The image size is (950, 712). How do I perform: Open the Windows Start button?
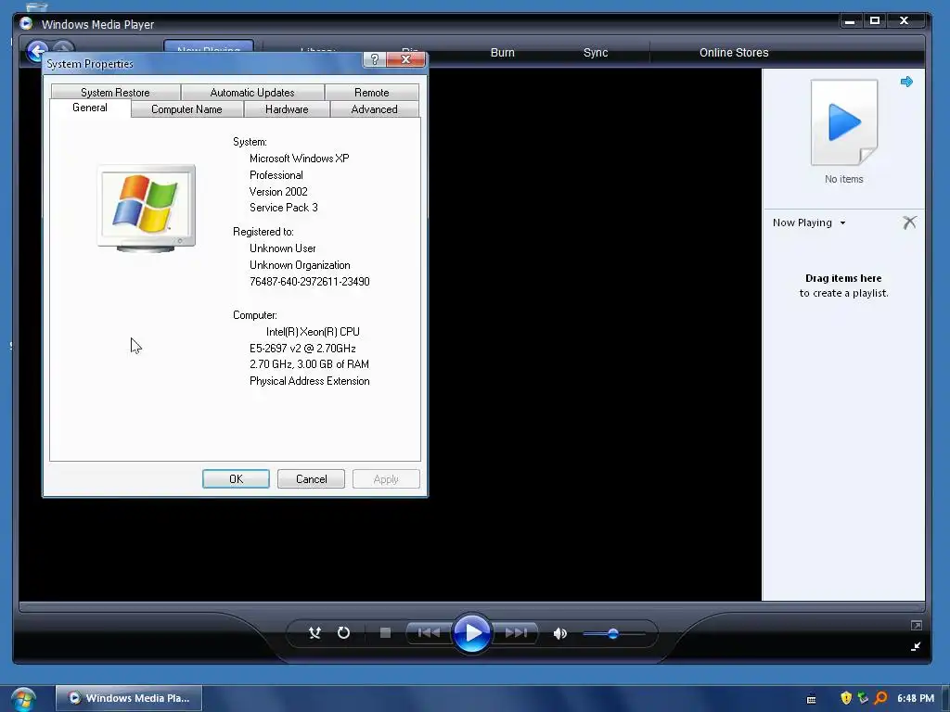pyautogui.click(x=23, y=699)
